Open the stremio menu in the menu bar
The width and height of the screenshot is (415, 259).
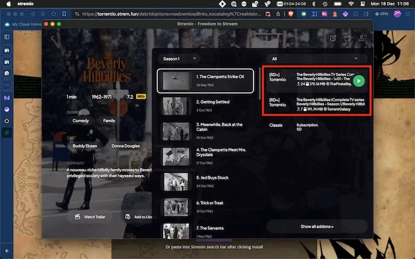25,4
